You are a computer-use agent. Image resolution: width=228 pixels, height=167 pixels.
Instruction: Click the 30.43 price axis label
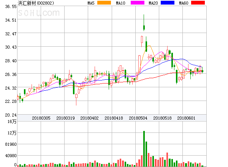click(11, 47)
